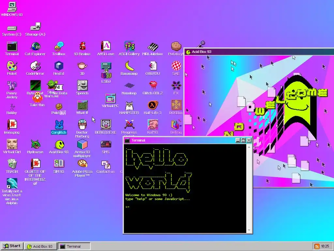This screenshot has height=251, width=334.
Task: Click Terminal scrollbar down arrow
Action: (x=249, y=230)
